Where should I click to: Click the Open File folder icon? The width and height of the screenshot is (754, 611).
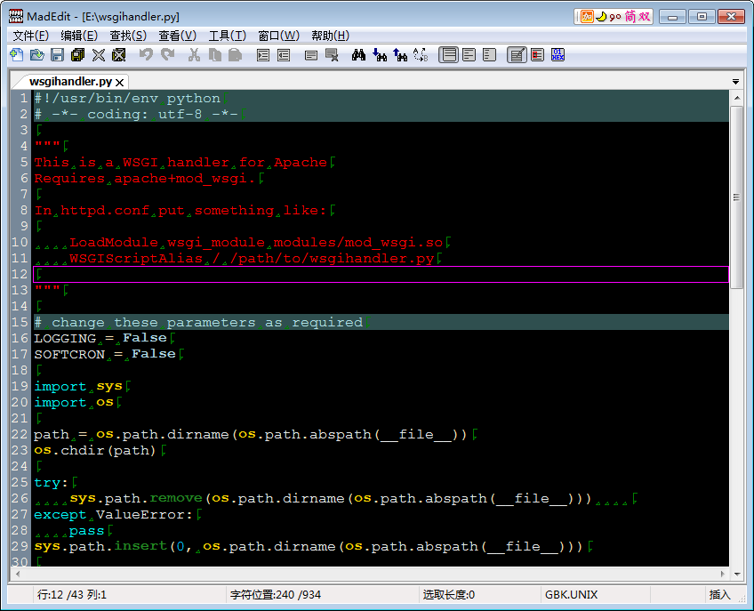[37, 55]
